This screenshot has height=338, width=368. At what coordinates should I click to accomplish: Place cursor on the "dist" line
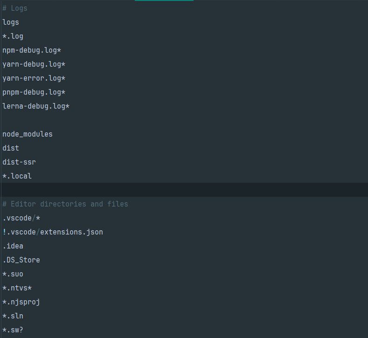point(11,148)
